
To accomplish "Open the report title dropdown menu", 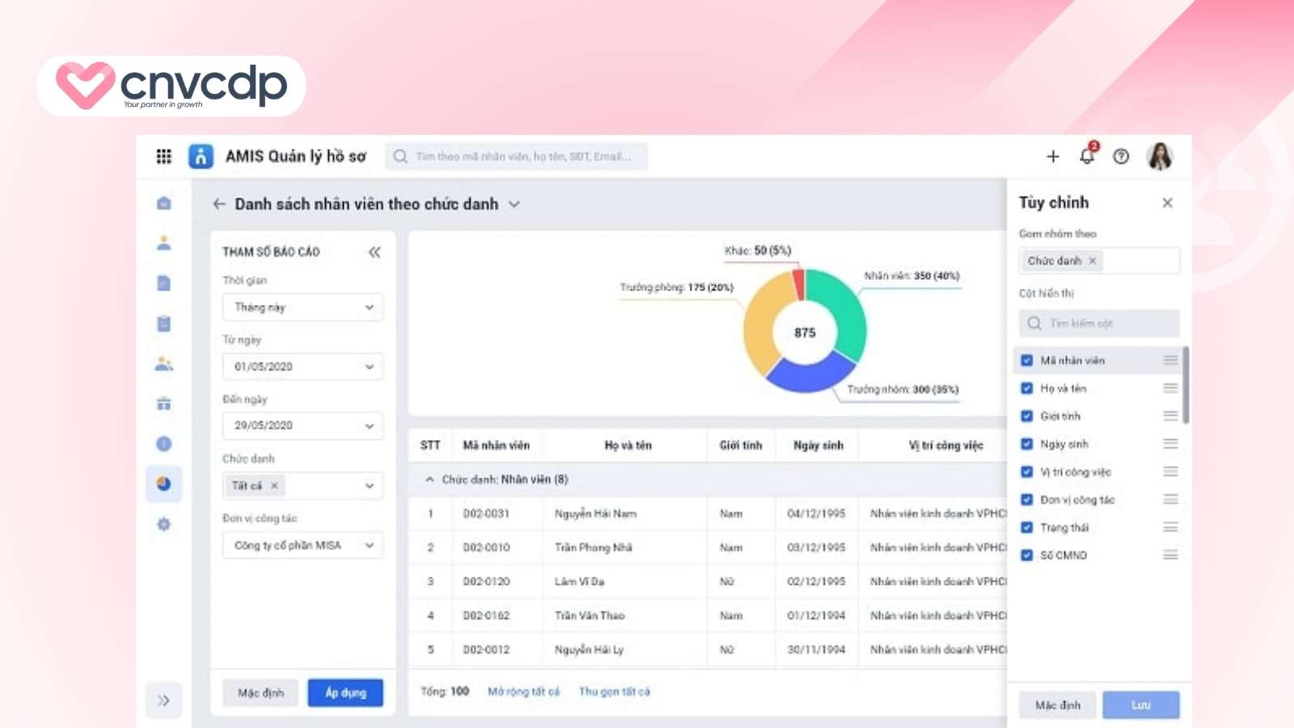I will pos(514,205).
